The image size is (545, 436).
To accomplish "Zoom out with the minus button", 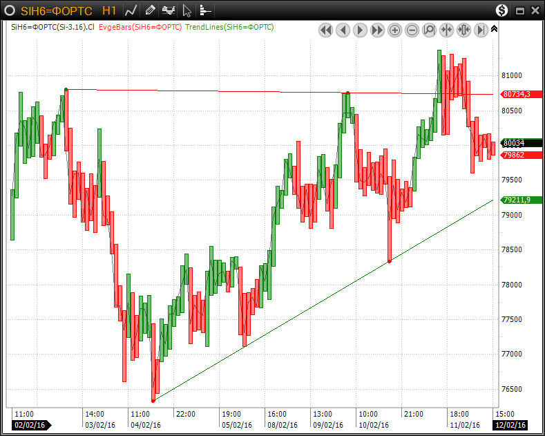I will 412,30.
